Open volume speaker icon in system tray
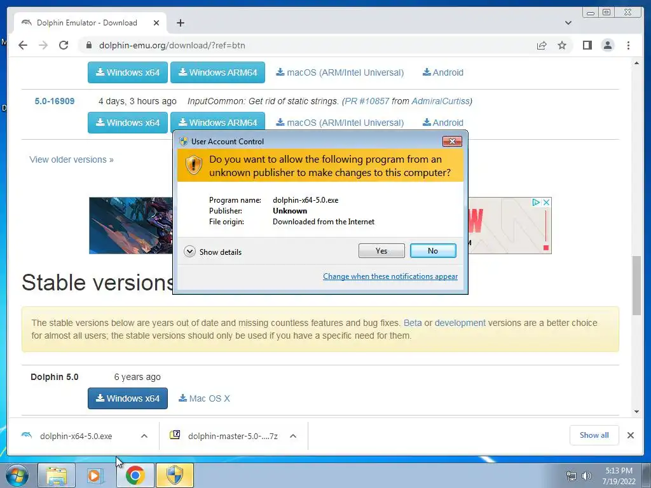This screenshot has width=651, height=488. [x=586, y=476]
